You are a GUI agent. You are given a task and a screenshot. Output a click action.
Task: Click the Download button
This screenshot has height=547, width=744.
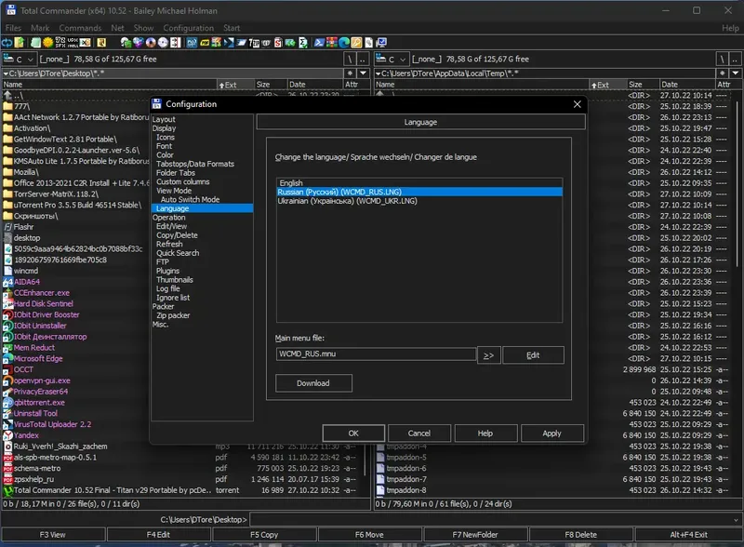(x=313, y=382)
